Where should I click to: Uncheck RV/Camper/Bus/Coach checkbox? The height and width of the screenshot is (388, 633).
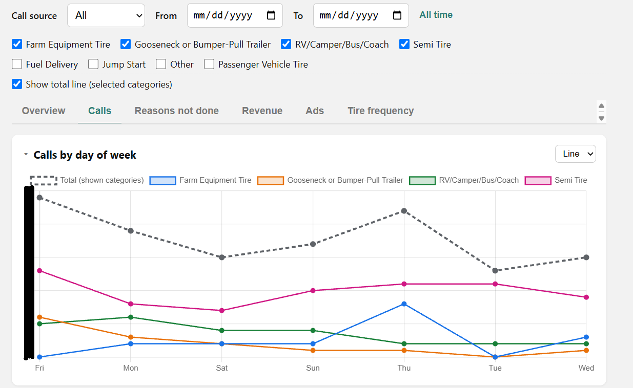[x=286, y=44]
